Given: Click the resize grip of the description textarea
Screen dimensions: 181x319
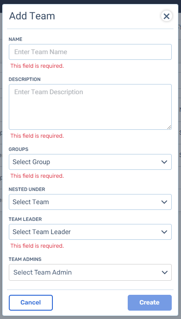Looking at the screenshot, I should click(x=169, y=127).
